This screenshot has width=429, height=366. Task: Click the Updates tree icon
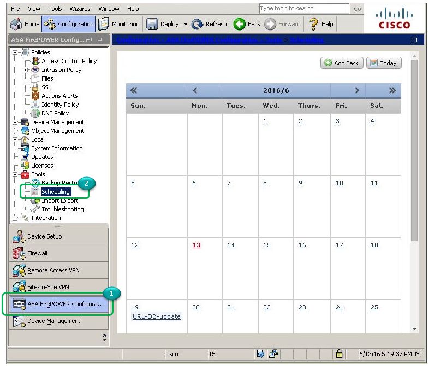(x=25, y=157)
